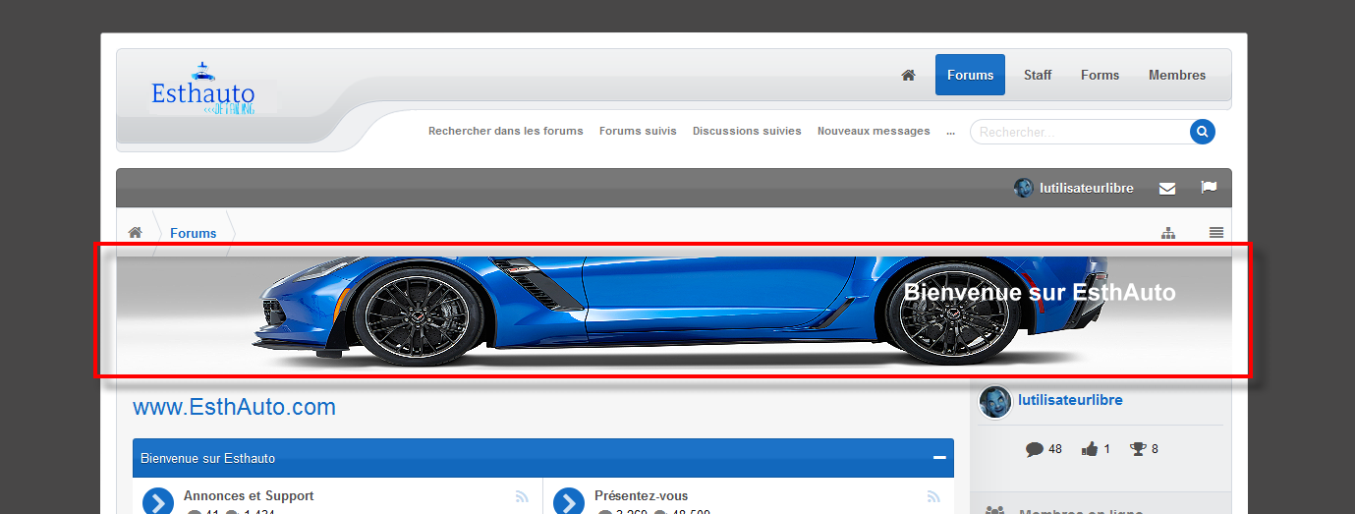Collapse the Bienvenue sur Esthauto category
The height and width of the screenshot is (514, 1355).
pos(939,458)
